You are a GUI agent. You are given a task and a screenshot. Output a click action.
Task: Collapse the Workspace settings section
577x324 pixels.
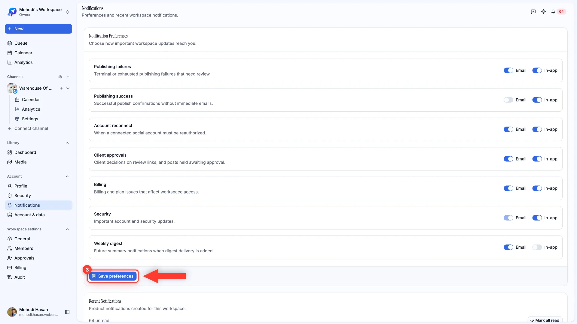pos(67,229)
